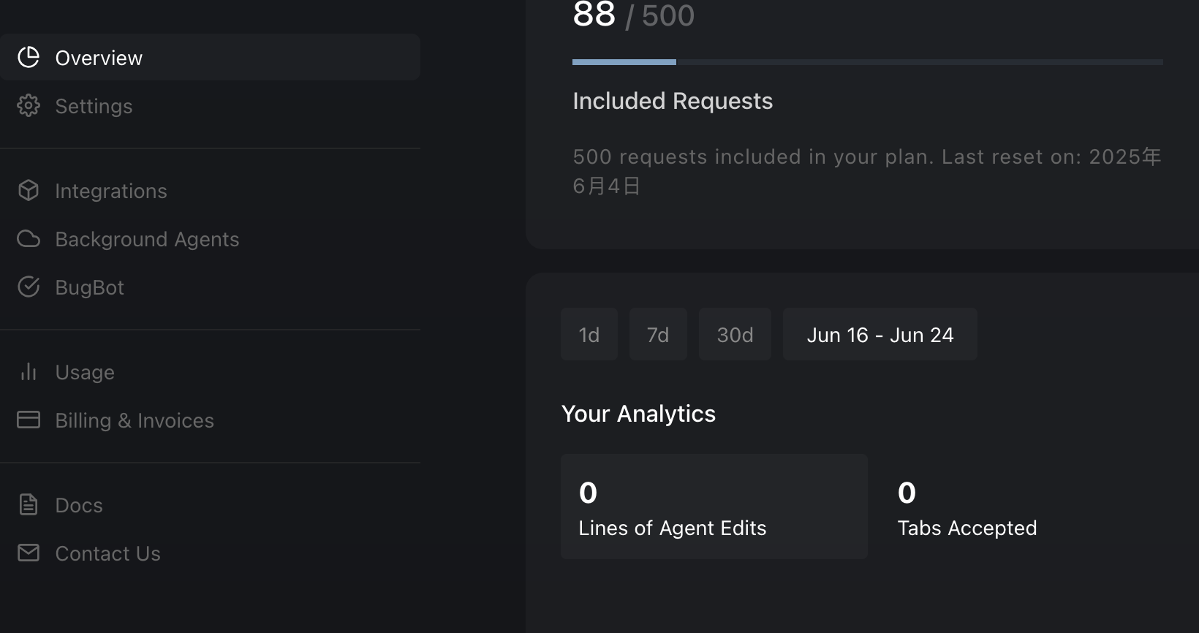Click the Integrations cube icon

pos(29,190)
